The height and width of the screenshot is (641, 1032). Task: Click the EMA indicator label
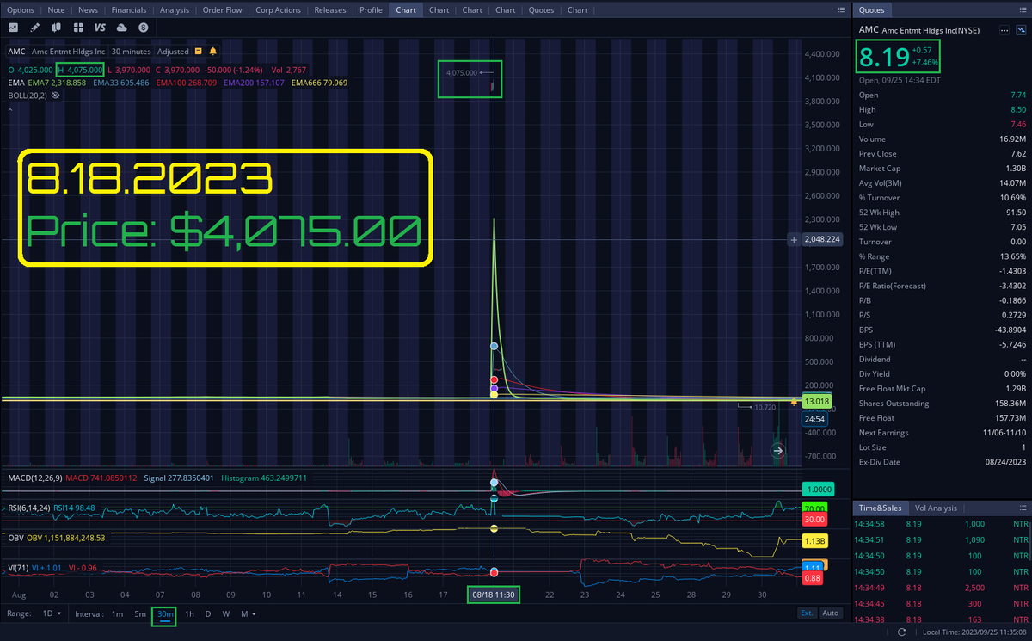[x=16, y=83]
